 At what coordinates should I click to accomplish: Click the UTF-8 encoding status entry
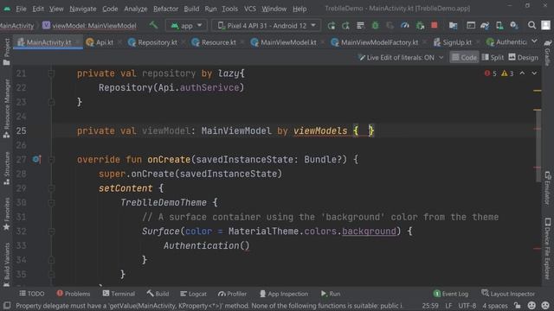pyautogui.click(x=467, y=305)
